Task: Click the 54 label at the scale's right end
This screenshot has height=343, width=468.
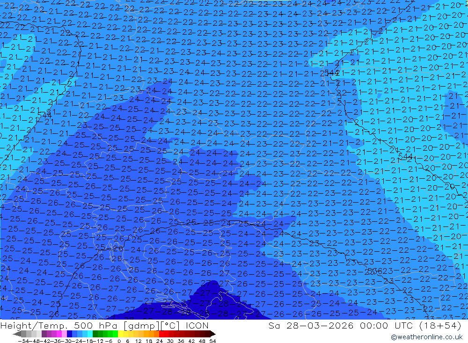Action: point(212,341)
